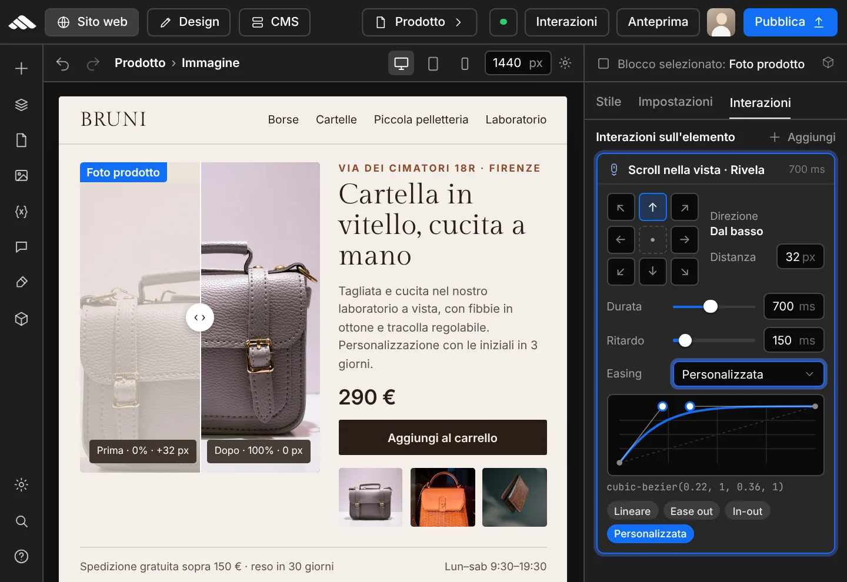Open the user avatar profile menu
Viewport: 847px width, 582px height.
click(x=721, y=22)
